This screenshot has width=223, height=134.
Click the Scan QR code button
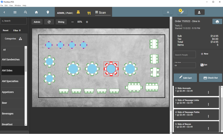(103, 13)
